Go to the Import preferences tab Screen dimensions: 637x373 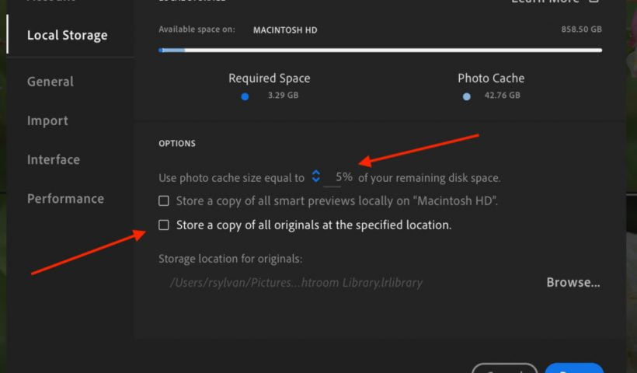pyautogui.click(x=47, y=120)
